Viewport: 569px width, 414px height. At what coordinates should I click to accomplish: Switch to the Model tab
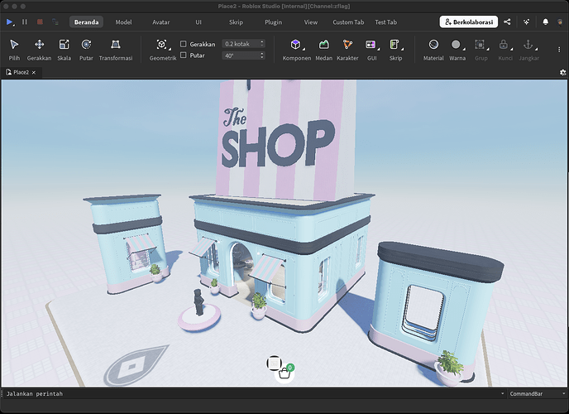click(123, 22)
